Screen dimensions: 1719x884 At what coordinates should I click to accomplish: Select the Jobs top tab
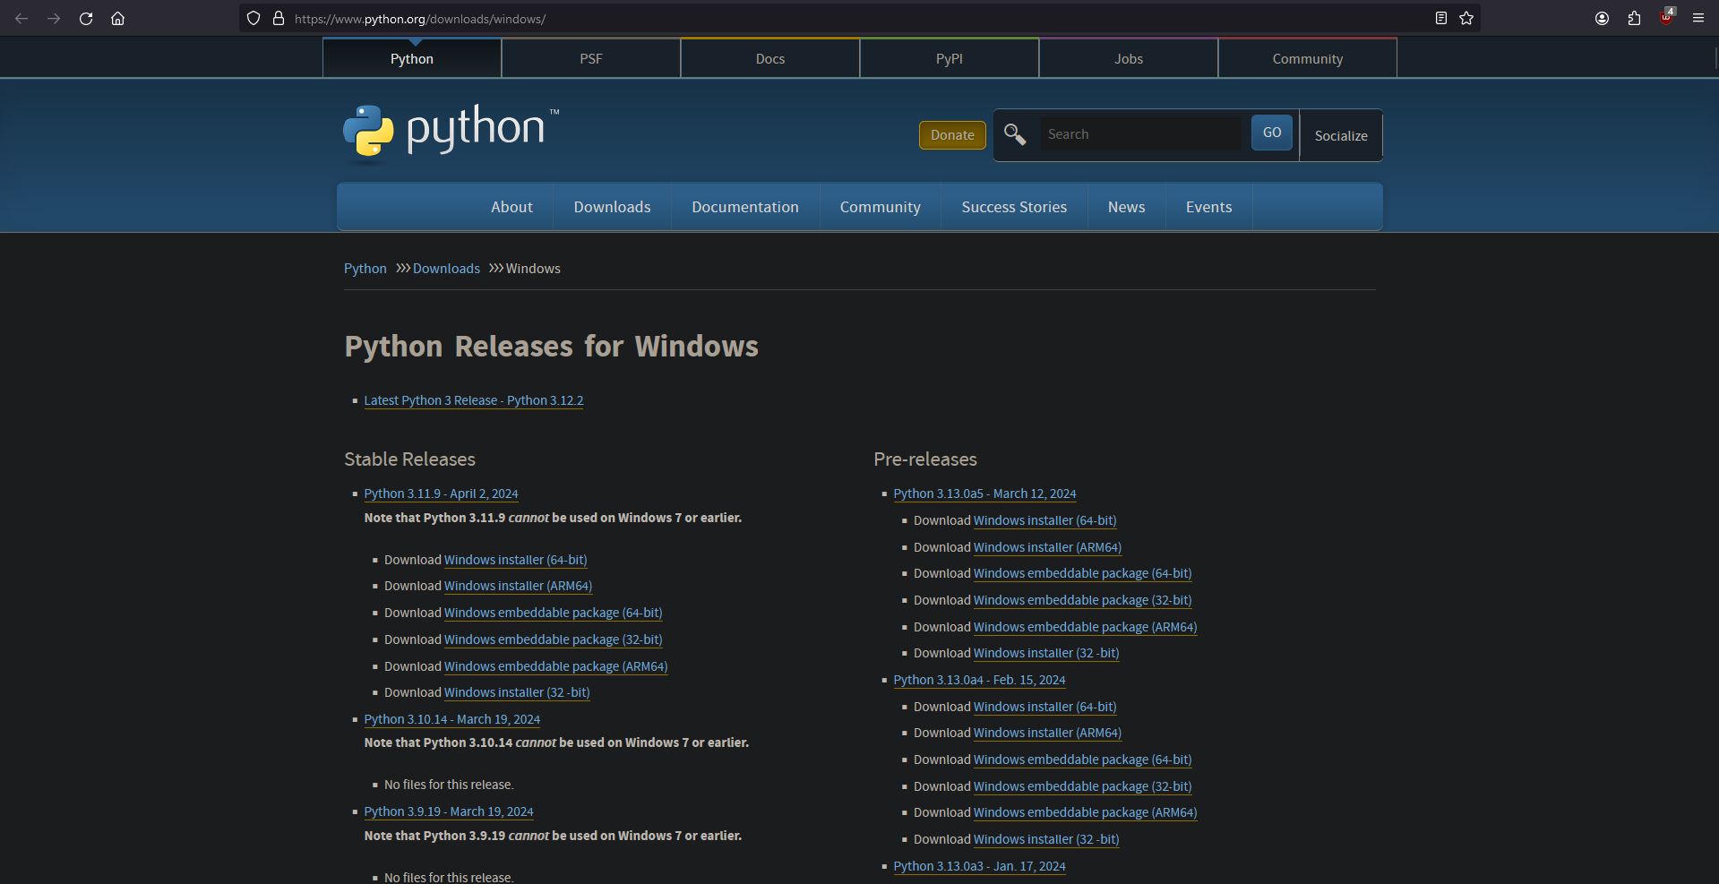click(x=1129, y=58)
